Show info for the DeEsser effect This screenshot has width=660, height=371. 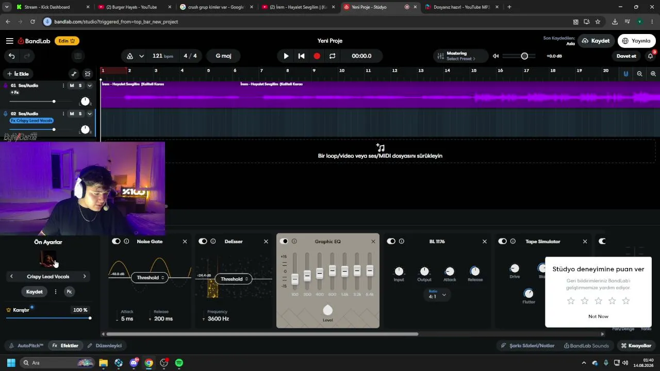pos(213,241)
